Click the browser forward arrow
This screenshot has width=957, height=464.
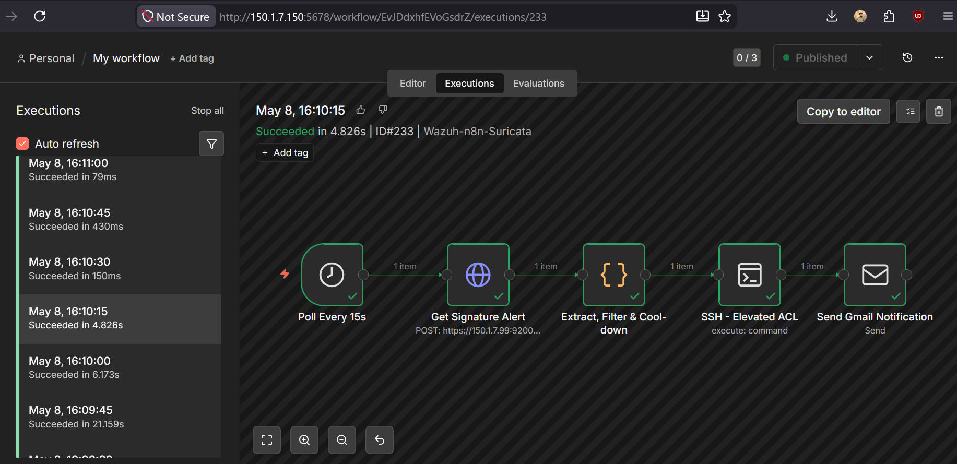[x=11, y=16]
